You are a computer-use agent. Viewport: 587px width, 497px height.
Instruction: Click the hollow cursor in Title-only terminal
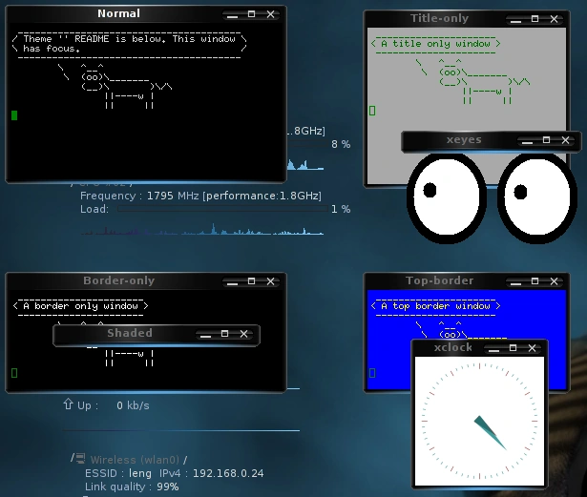pyautogui.click(x=372, y=111)
